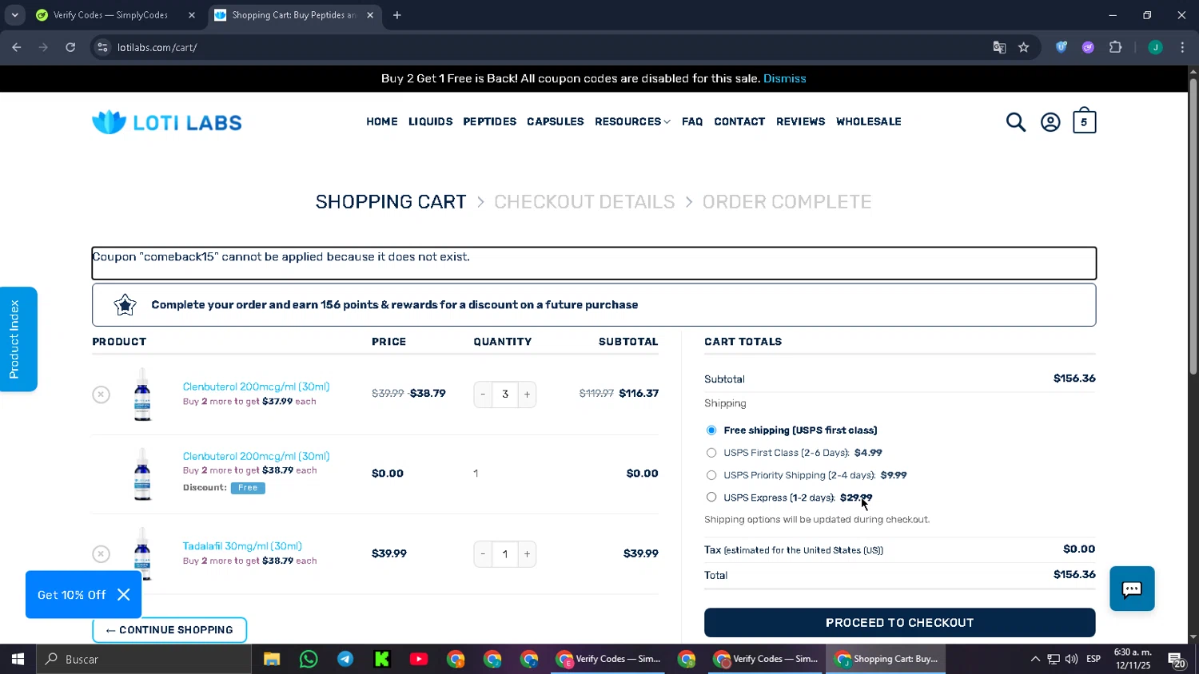
Task: Click PROCEED TO CHECKOUT button
Action: click(899, 623)
